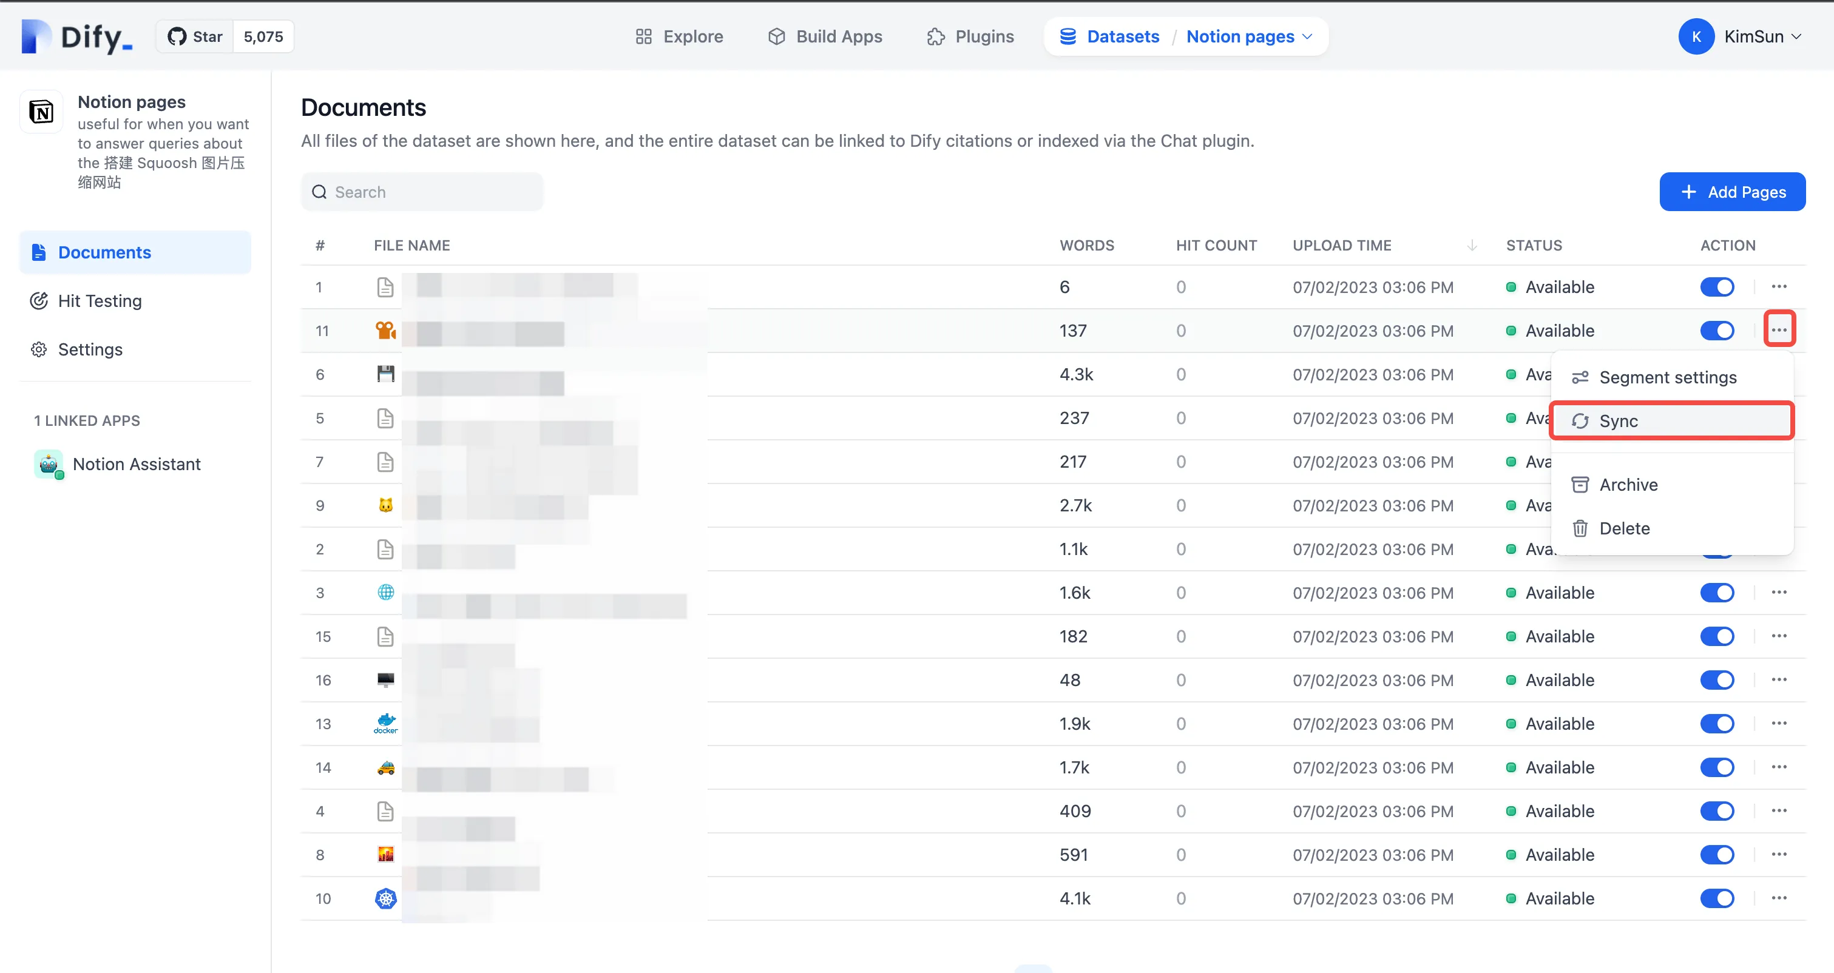The image size is (1834, 973).
Task: Click the Kubernetes icon in row 10
Action: click(385, 898)
